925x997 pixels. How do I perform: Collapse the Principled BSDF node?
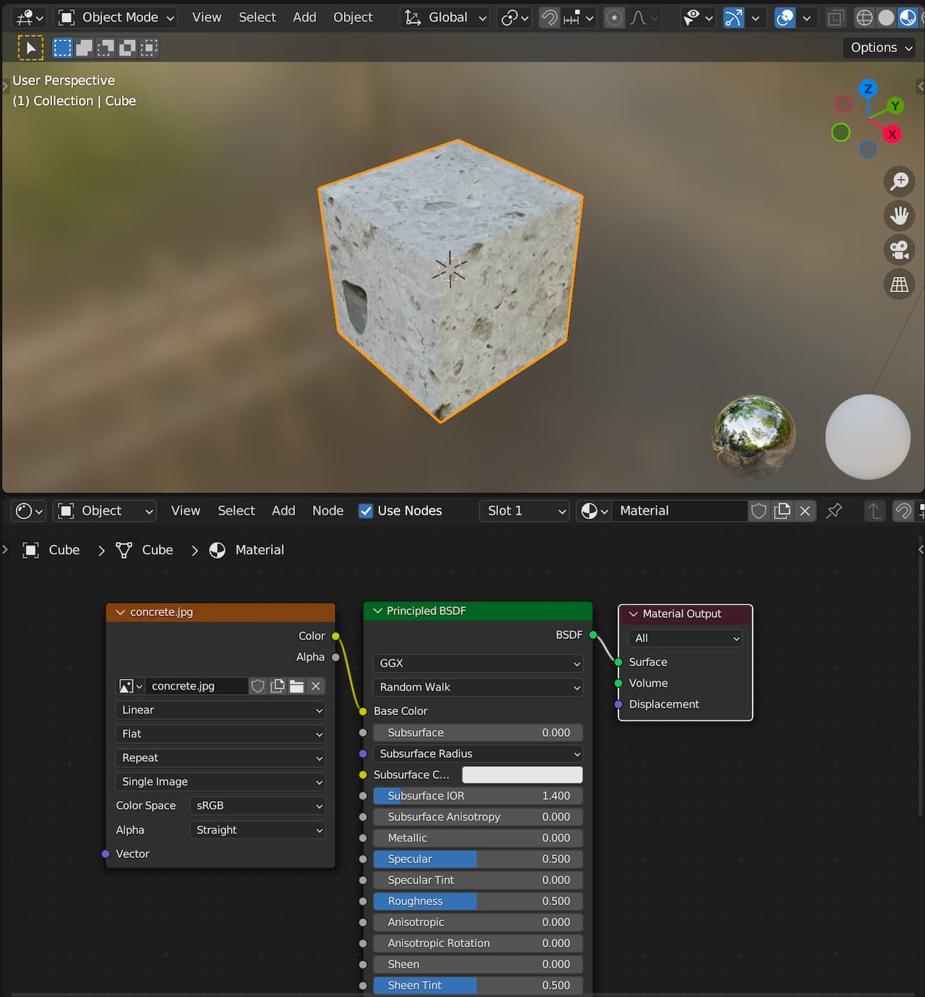[377, 611]
